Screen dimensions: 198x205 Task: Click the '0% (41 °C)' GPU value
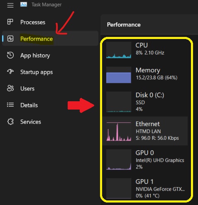tap(147, 196)
